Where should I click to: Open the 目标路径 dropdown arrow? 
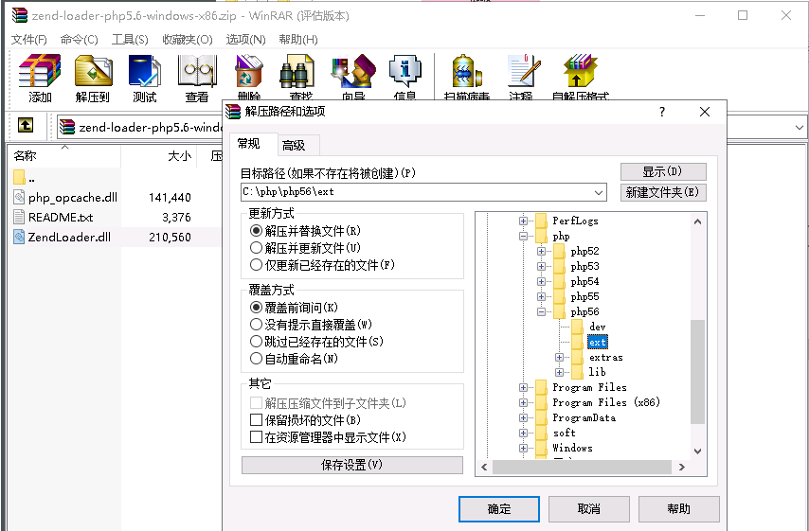pos(598,191)
